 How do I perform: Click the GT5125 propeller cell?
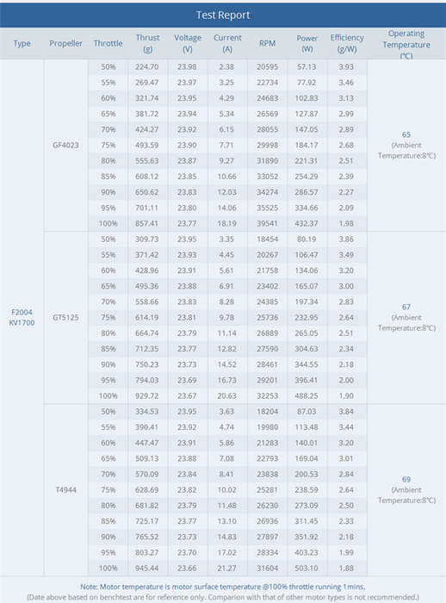tap(65, 317)
